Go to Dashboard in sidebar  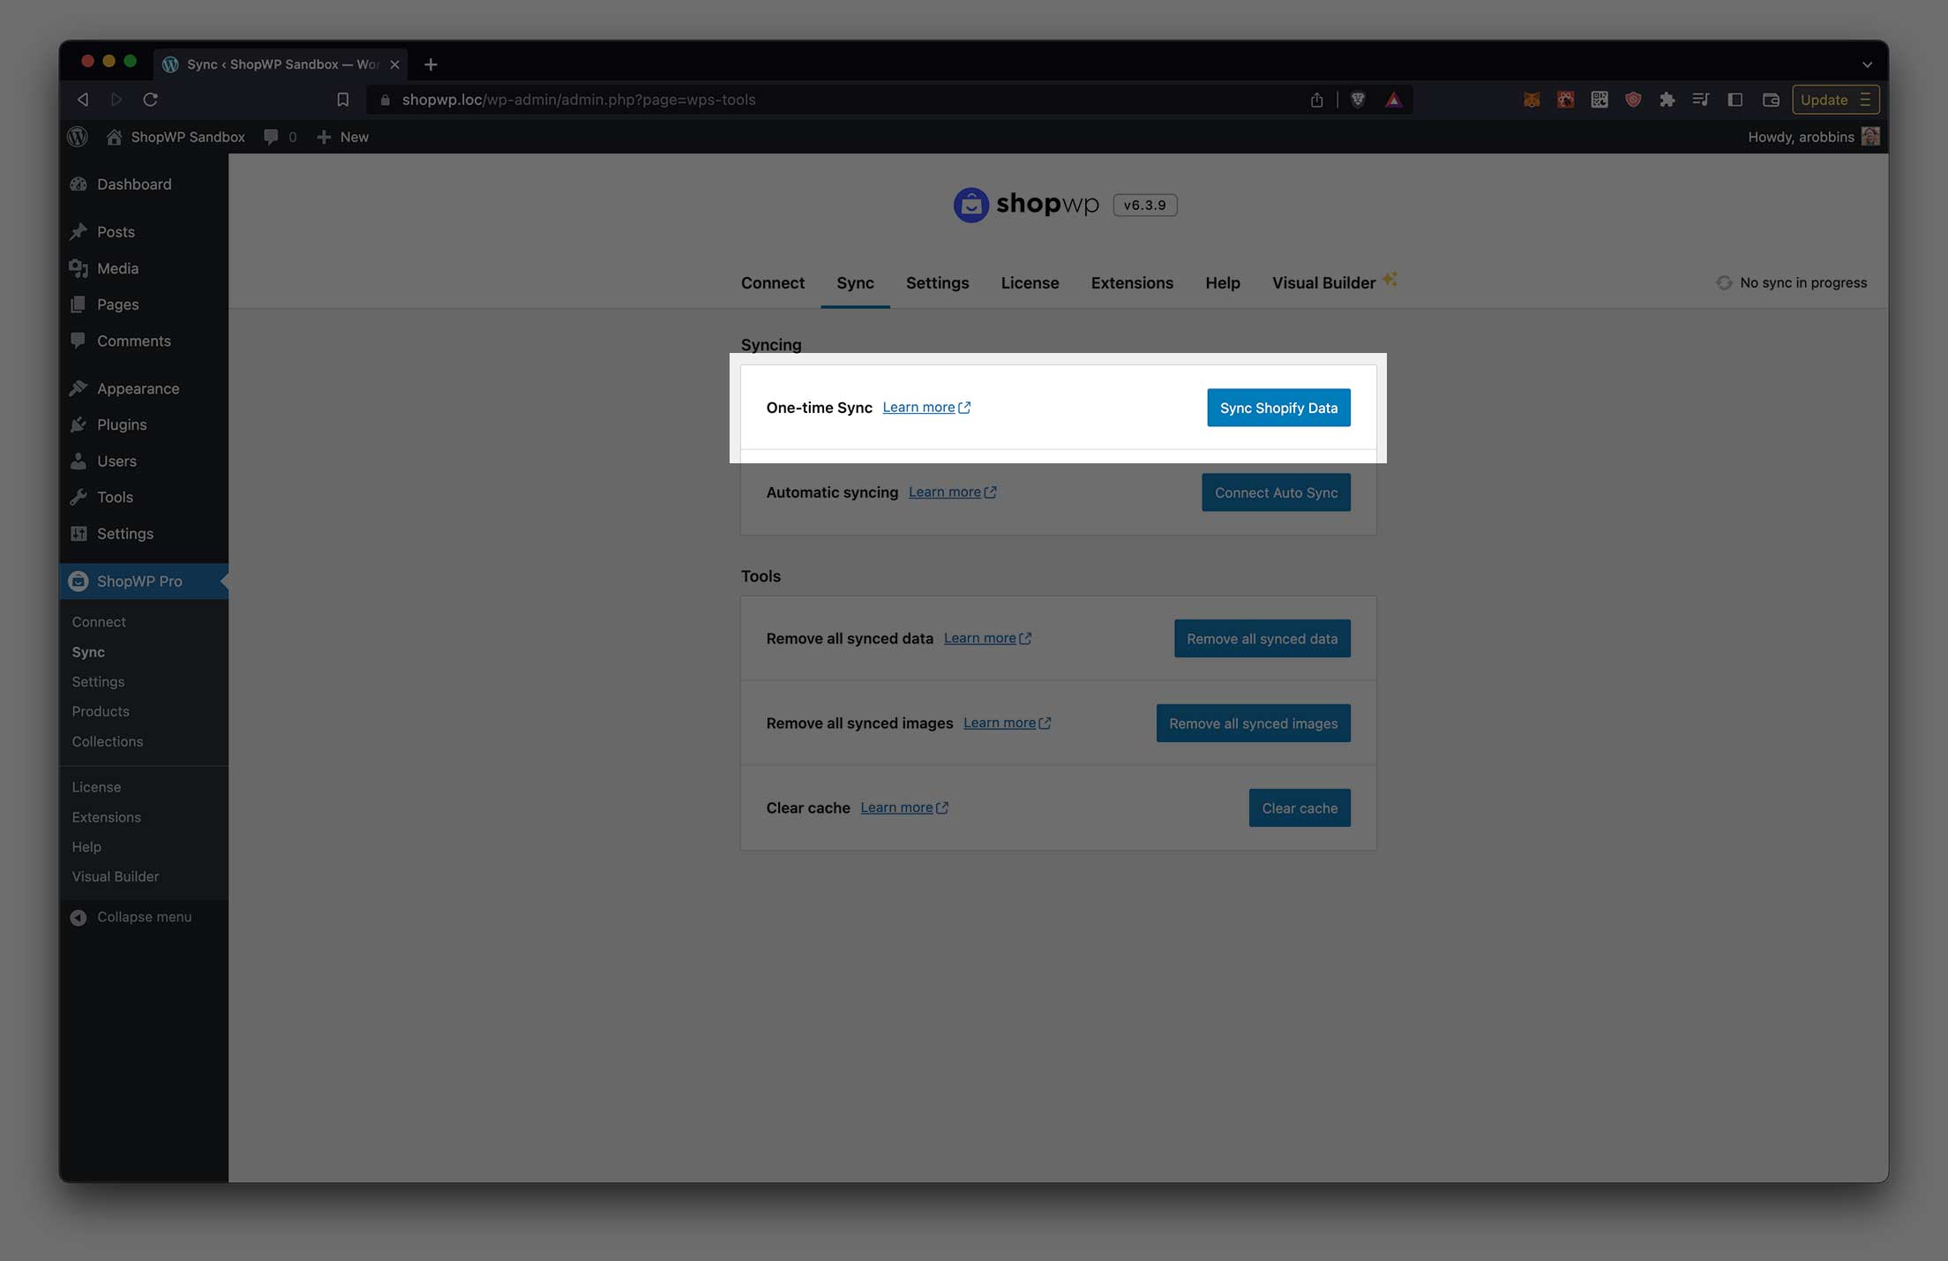134,184
